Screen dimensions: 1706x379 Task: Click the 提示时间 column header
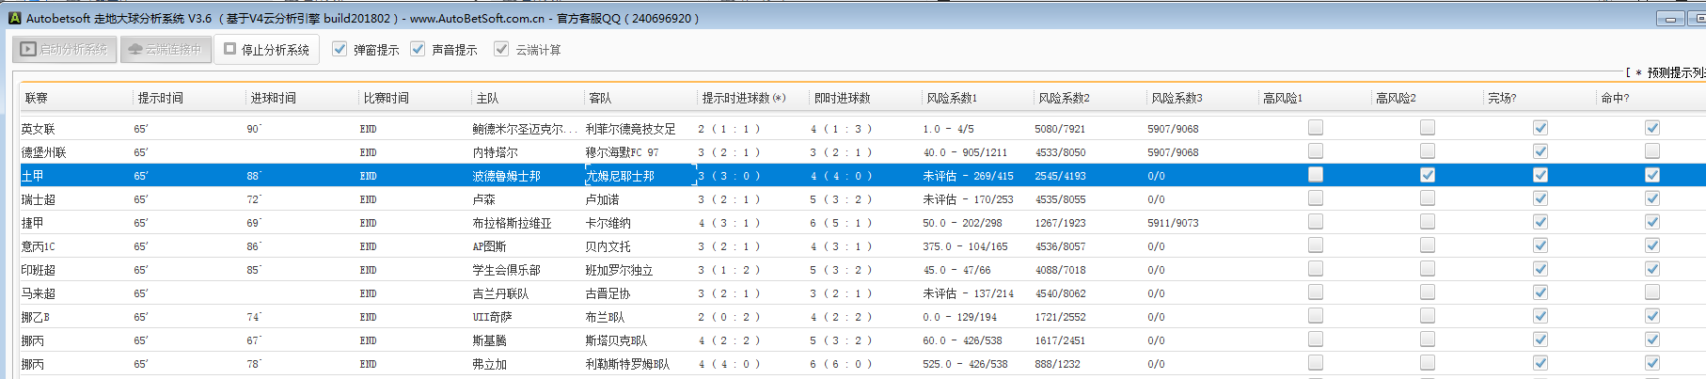(161, 98)
